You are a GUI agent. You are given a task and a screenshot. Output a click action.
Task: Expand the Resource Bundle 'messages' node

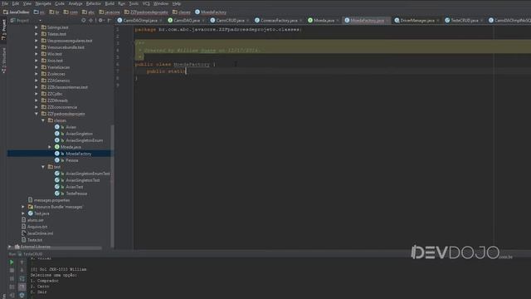click(23, 207)
